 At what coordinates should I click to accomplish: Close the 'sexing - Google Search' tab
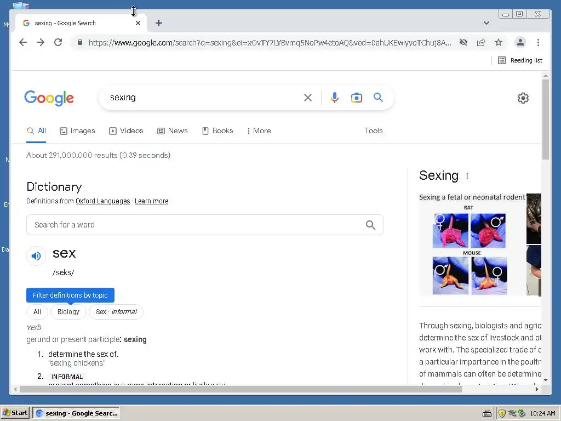(138, 23)
